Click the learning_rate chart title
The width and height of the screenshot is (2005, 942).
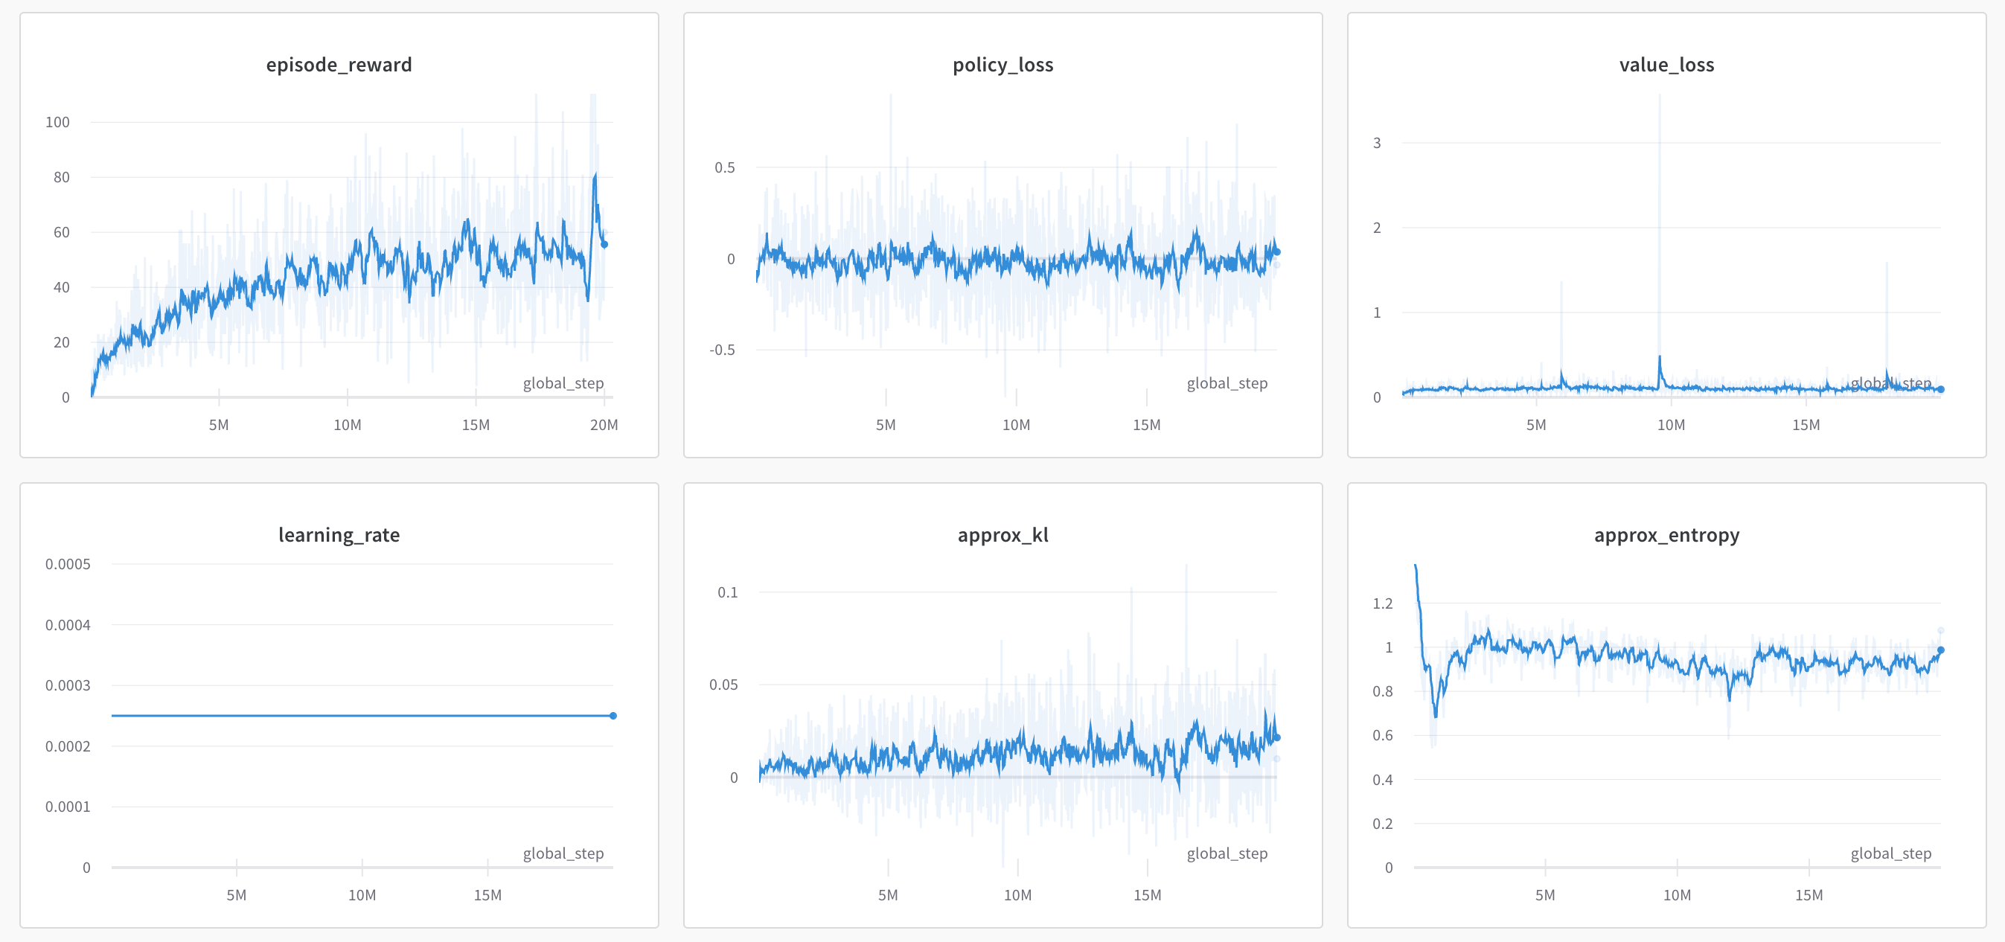[339, 535]
